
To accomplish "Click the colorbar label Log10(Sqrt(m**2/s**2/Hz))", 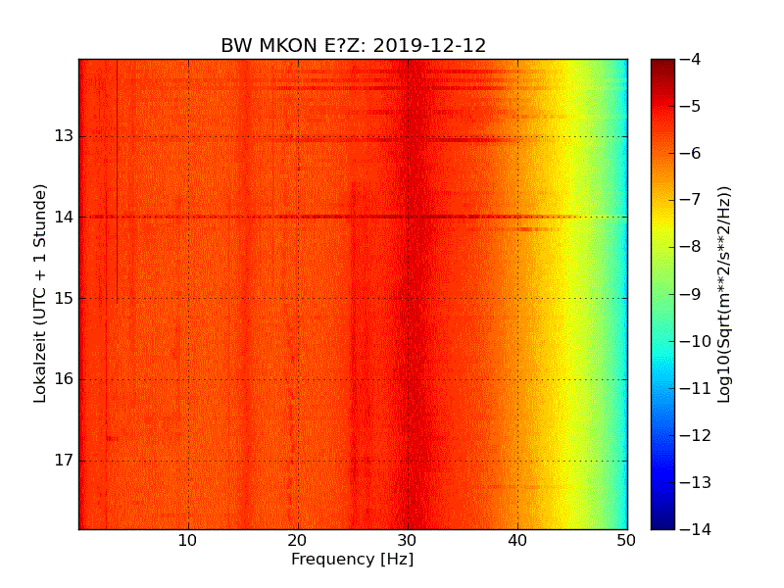I will pos(723,295).
